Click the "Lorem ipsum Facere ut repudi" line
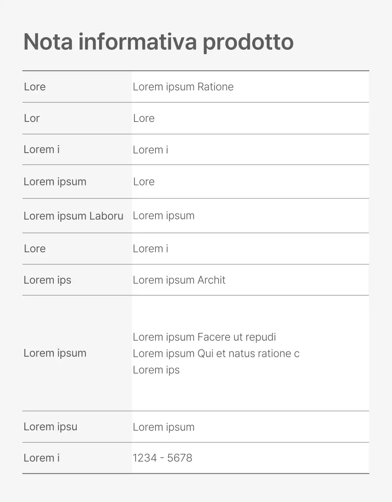 click(204, 337)
